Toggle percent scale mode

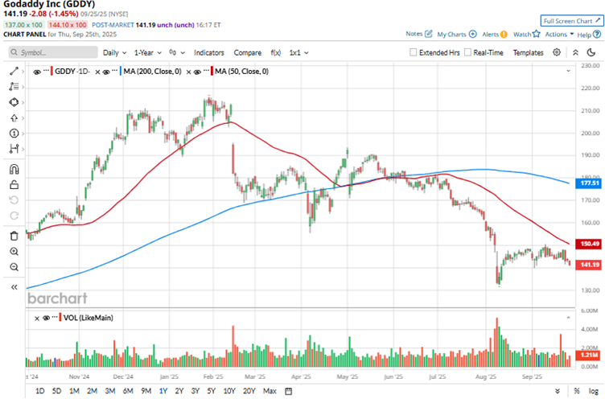577,391
